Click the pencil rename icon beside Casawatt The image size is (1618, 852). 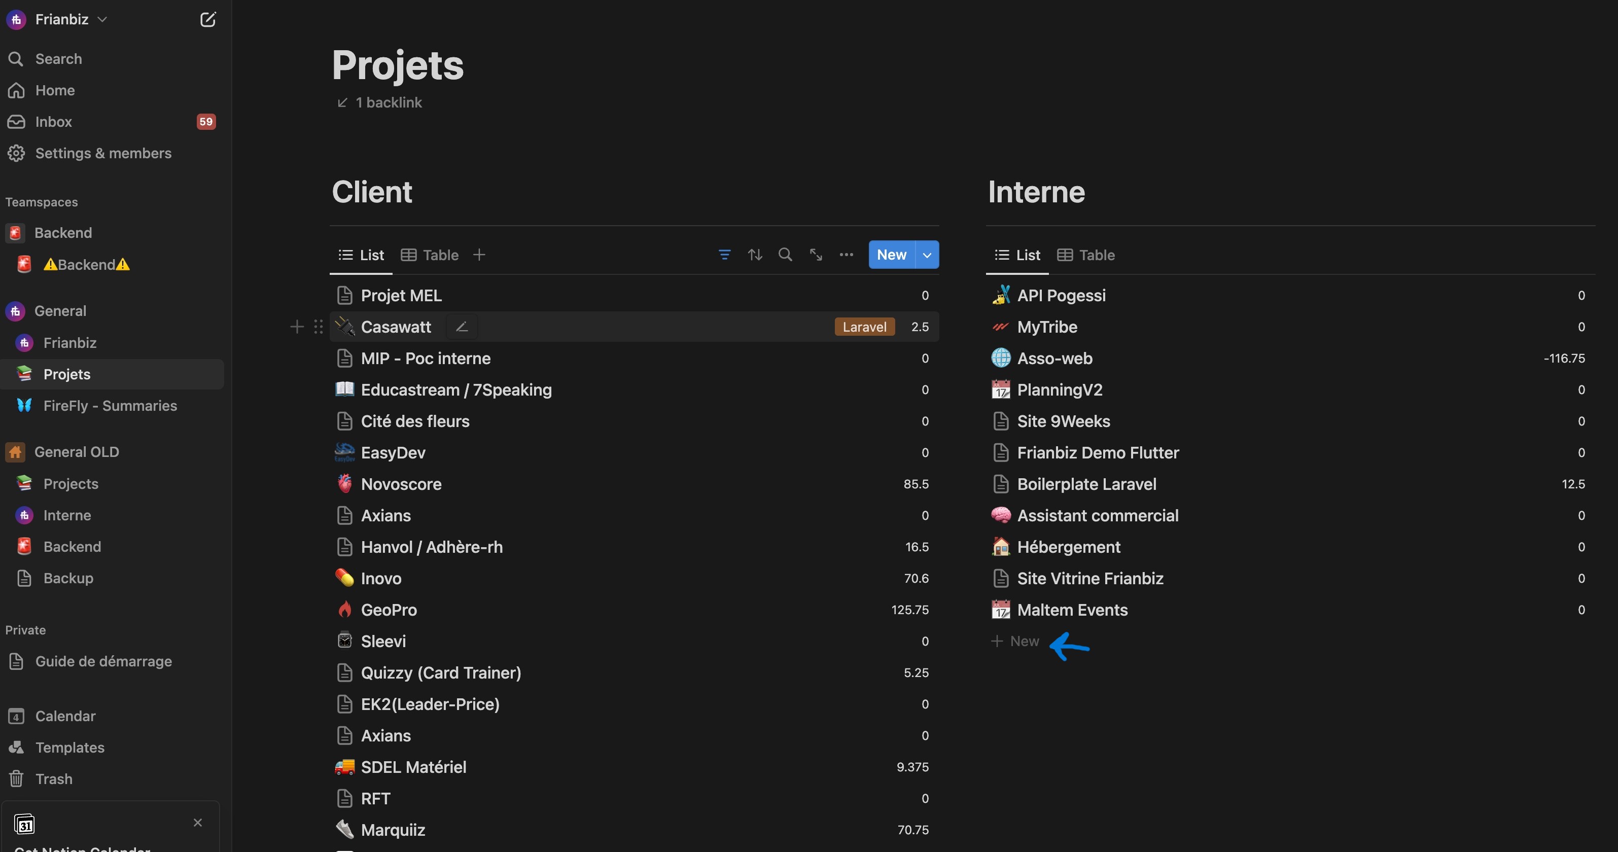(x=462, y=327)
